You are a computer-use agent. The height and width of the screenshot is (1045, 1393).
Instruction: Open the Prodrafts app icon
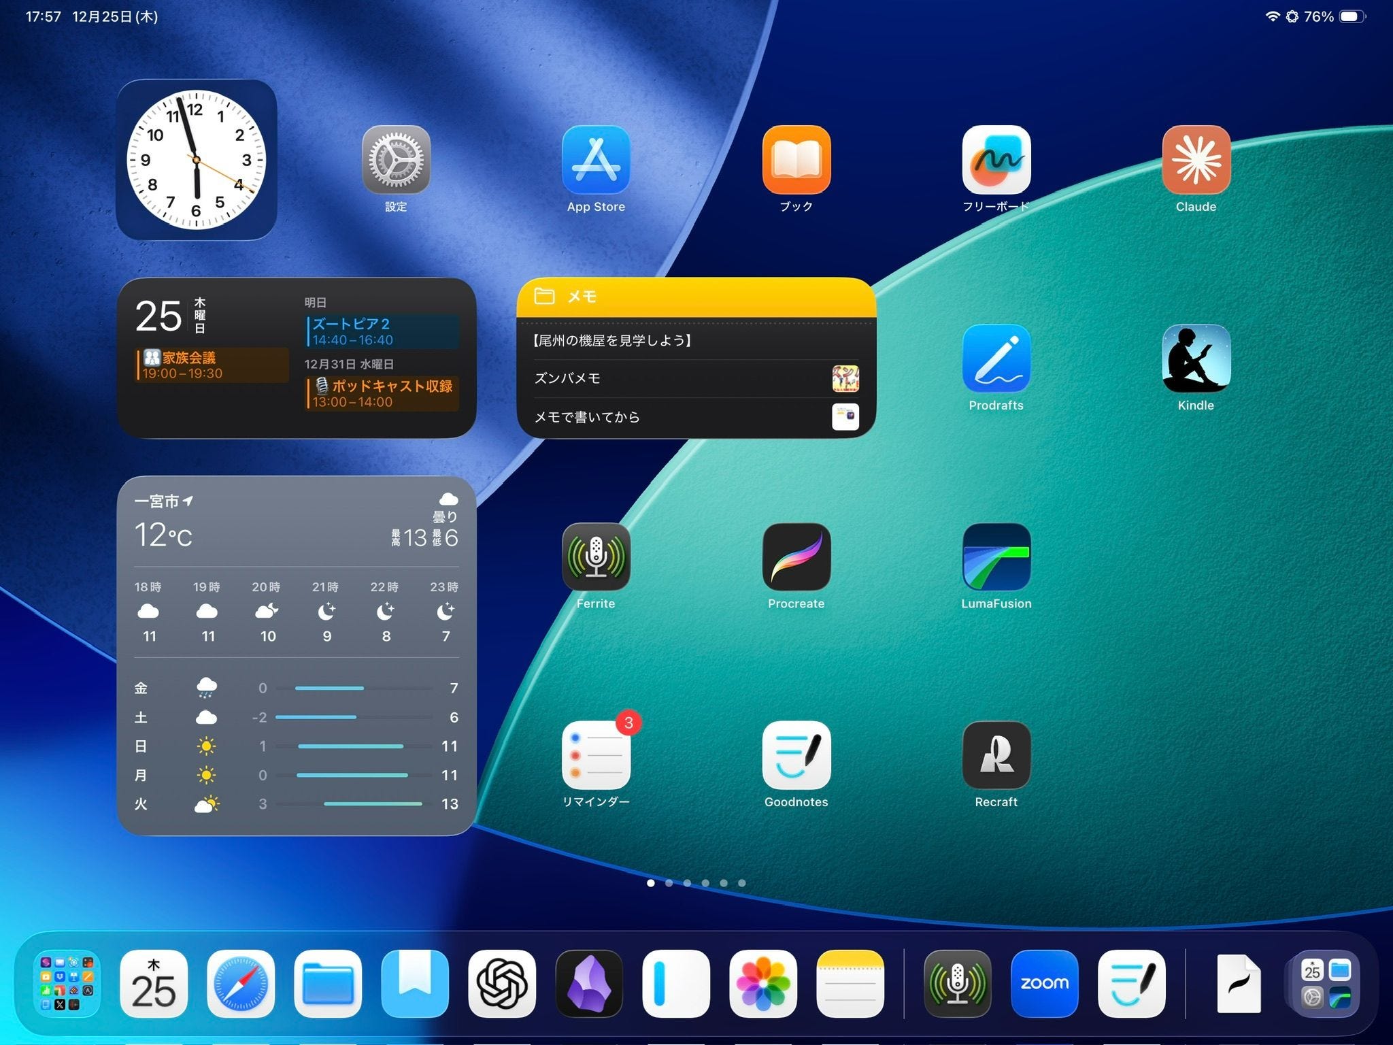tap(996, 359)
